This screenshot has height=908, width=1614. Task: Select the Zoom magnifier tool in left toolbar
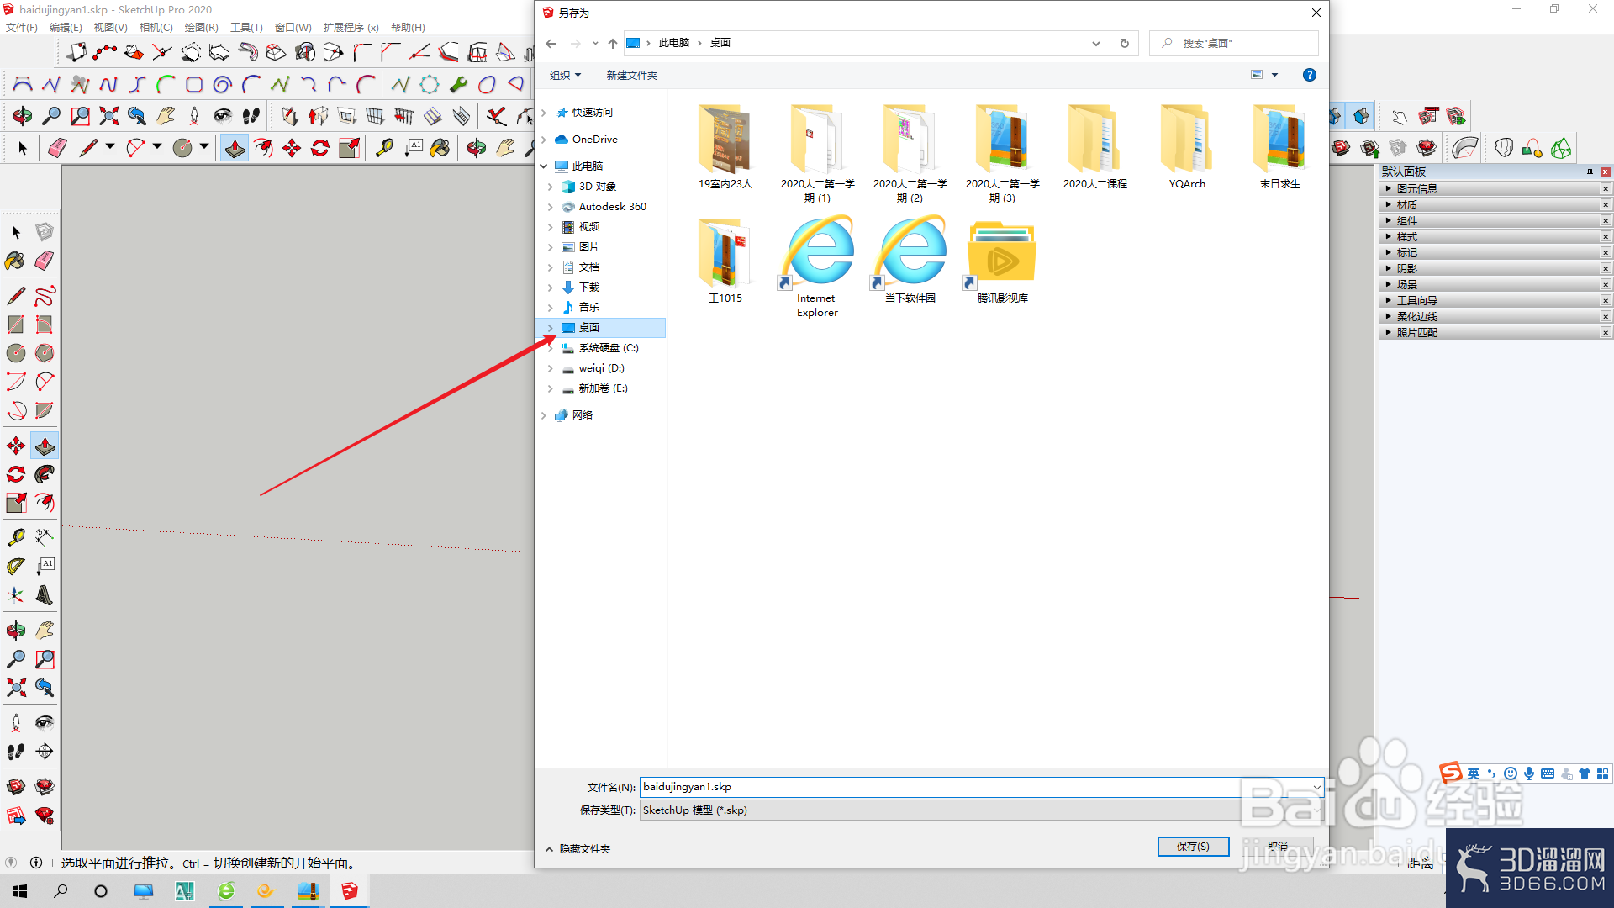pyautogui.click(x=16, y=658)
